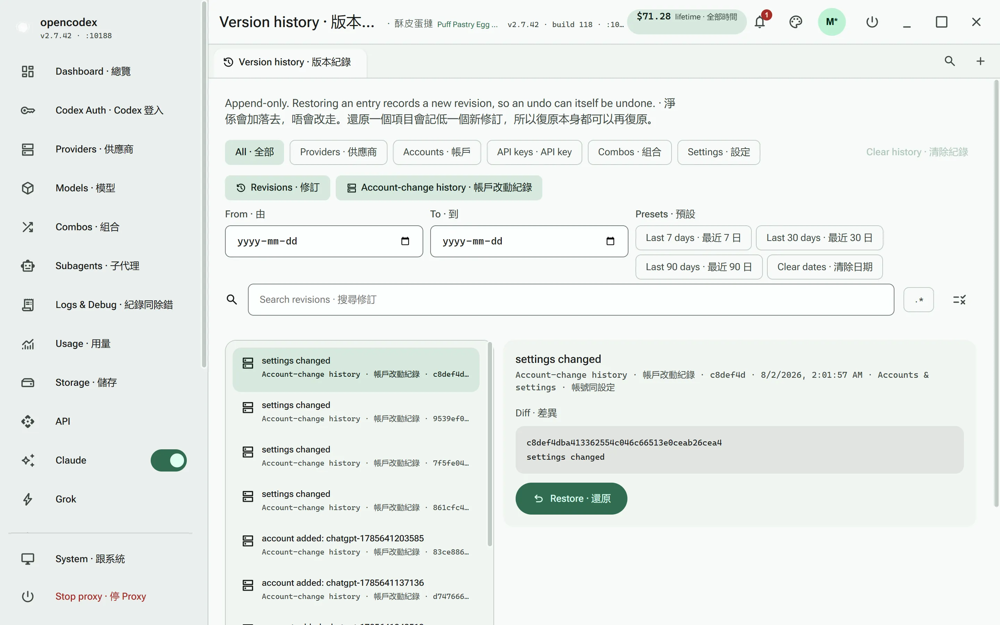
Task: Filter by API keys chip
Action: point(534,152)
